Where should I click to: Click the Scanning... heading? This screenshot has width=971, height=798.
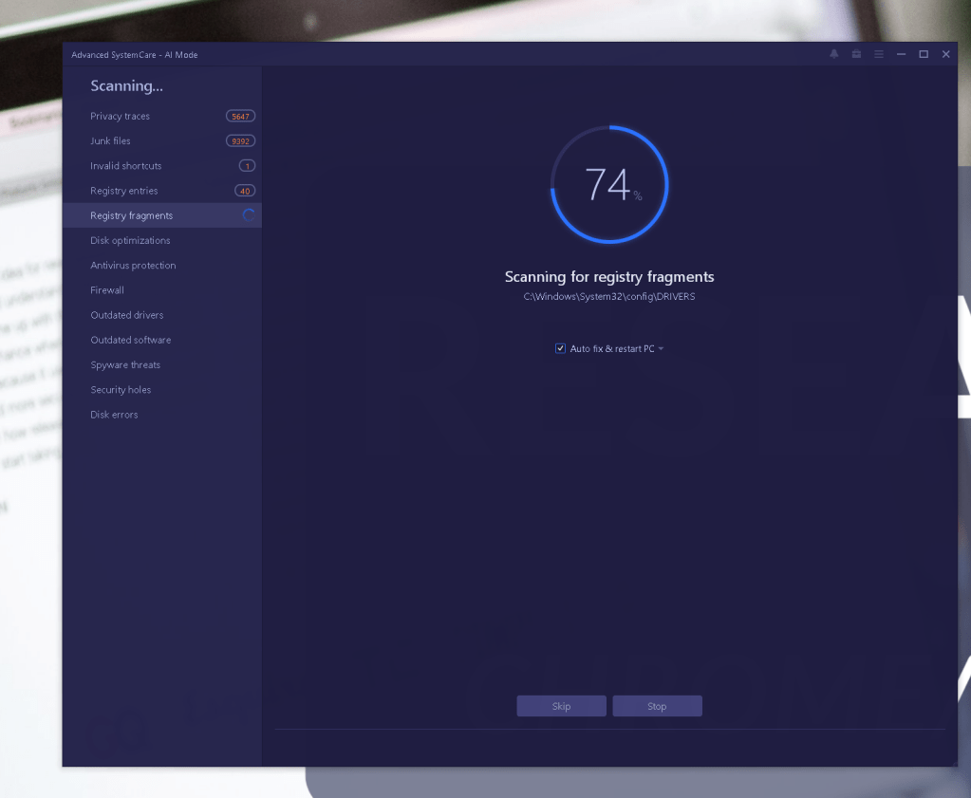(127, 86)
